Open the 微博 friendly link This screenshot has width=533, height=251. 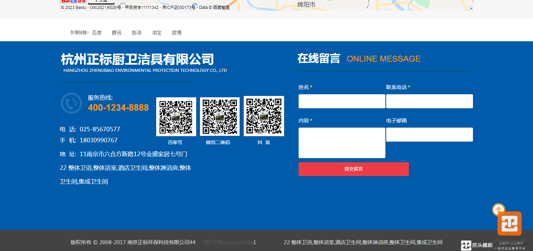coord(177,33)
